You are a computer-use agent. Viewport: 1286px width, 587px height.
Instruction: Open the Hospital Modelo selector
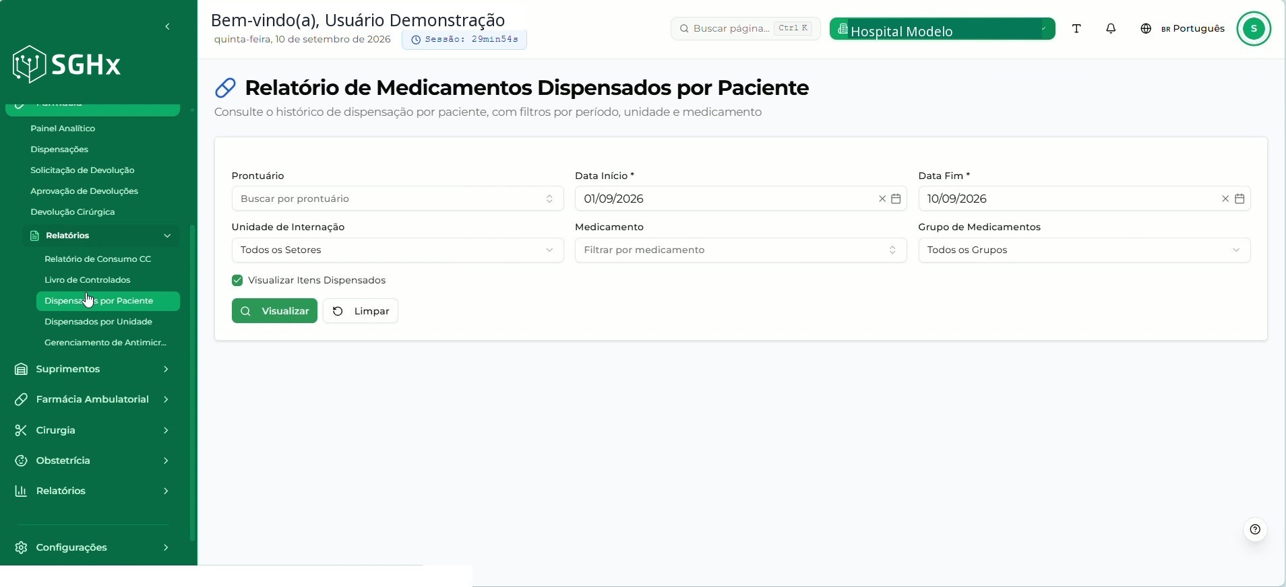(942, 29)
